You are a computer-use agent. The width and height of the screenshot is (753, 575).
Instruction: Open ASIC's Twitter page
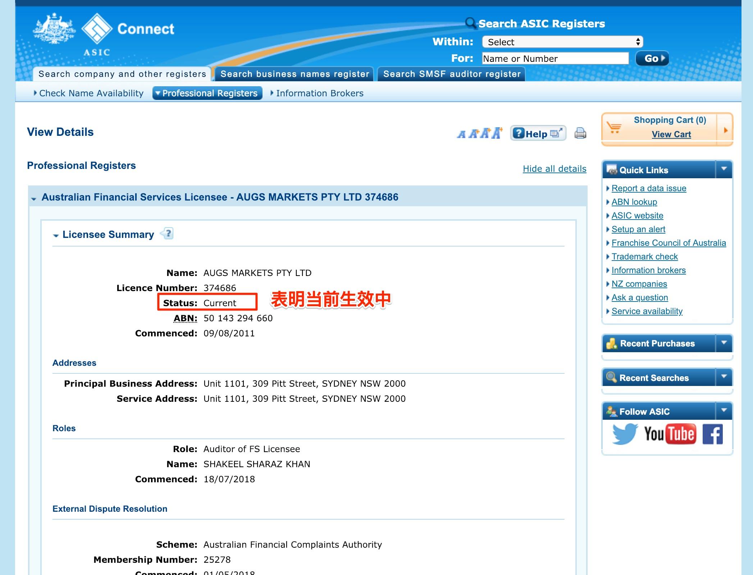click(x=625, y=433)
